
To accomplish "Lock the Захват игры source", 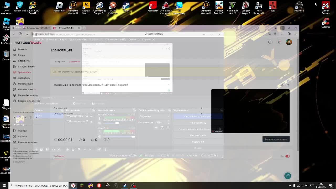I will [92, 116].
